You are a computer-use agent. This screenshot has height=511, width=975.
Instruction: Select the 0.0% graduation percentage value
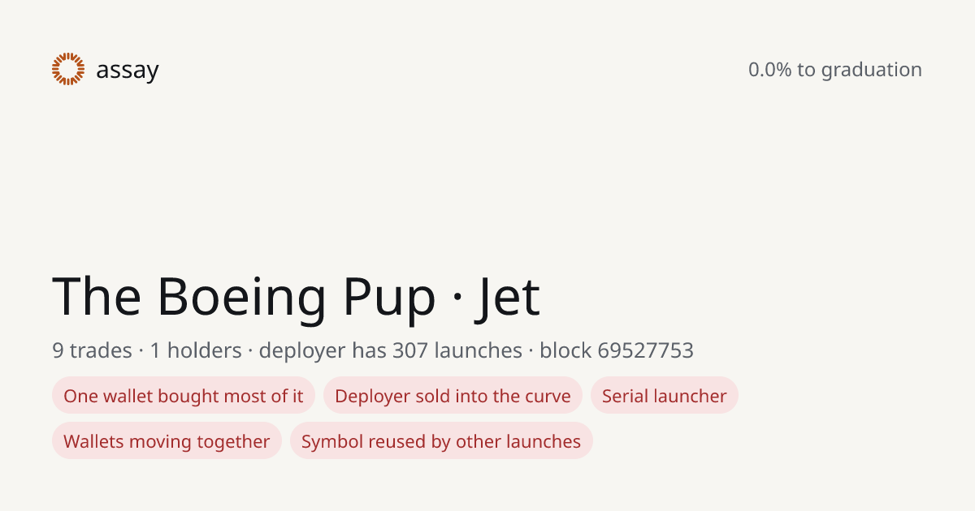click(x=769, y=70)
